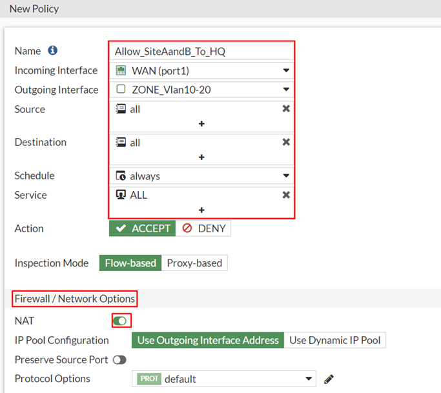This screenshot has width=441, height=393.
Task: Open Incoming Interface dropdown arrow
Action: pyautogui.click(x=286, y=70)
